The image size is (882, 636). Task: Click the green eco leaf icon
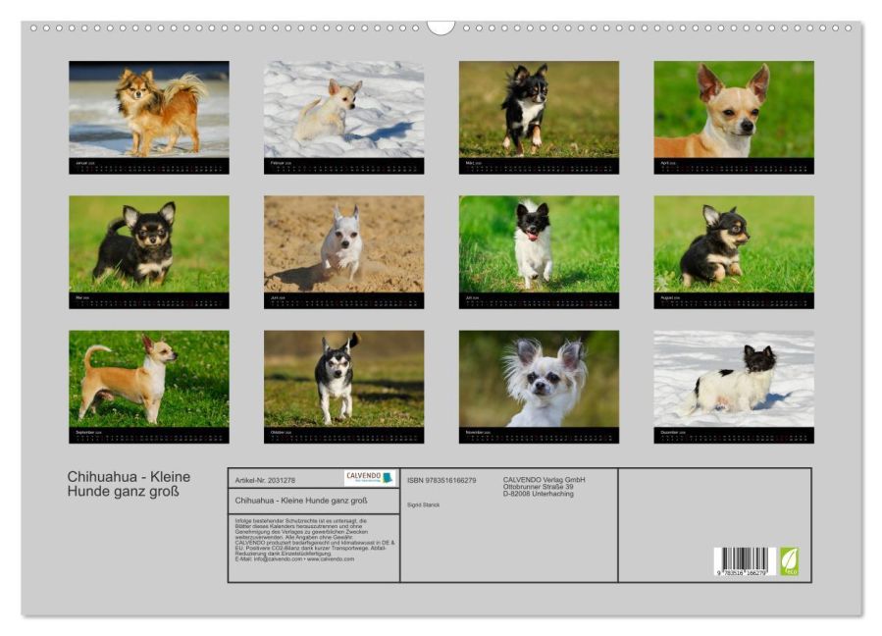click(789, 561)
